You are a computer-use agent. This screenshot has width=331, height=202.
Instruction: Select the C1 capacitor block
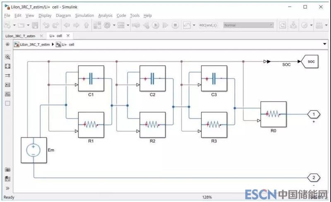(x=91, y=78)
